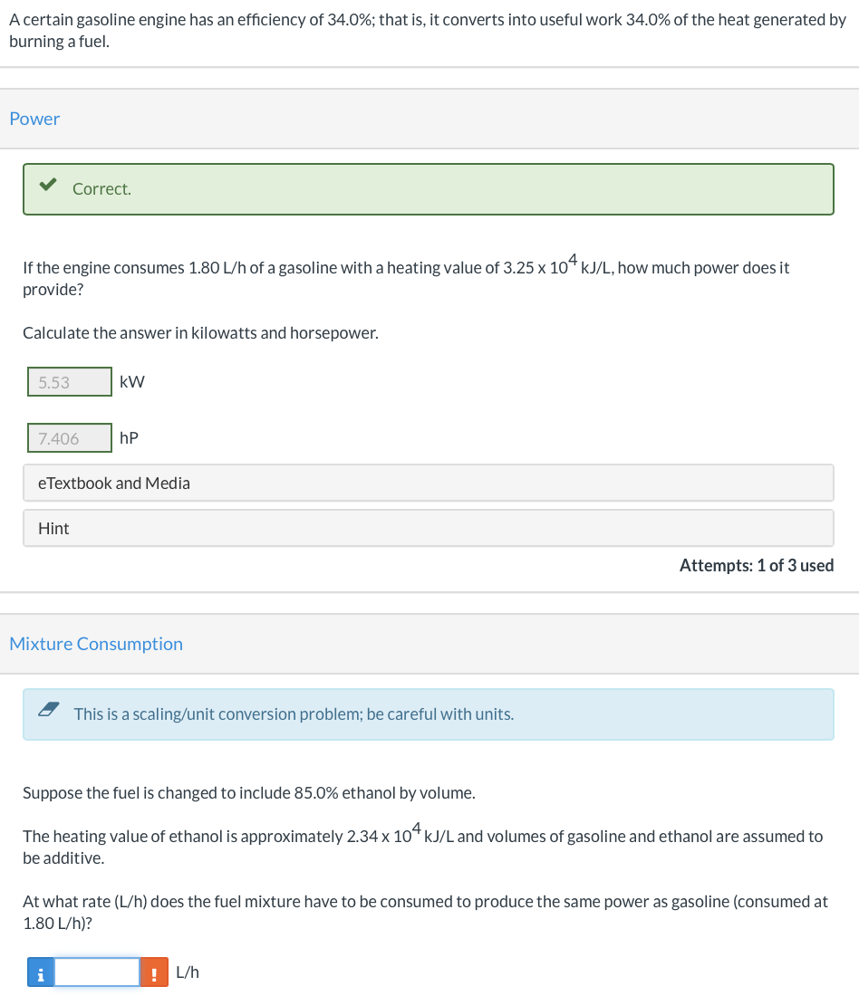Click the kW unit label
The width and height of the screenshot is (859, 996).
131,381
